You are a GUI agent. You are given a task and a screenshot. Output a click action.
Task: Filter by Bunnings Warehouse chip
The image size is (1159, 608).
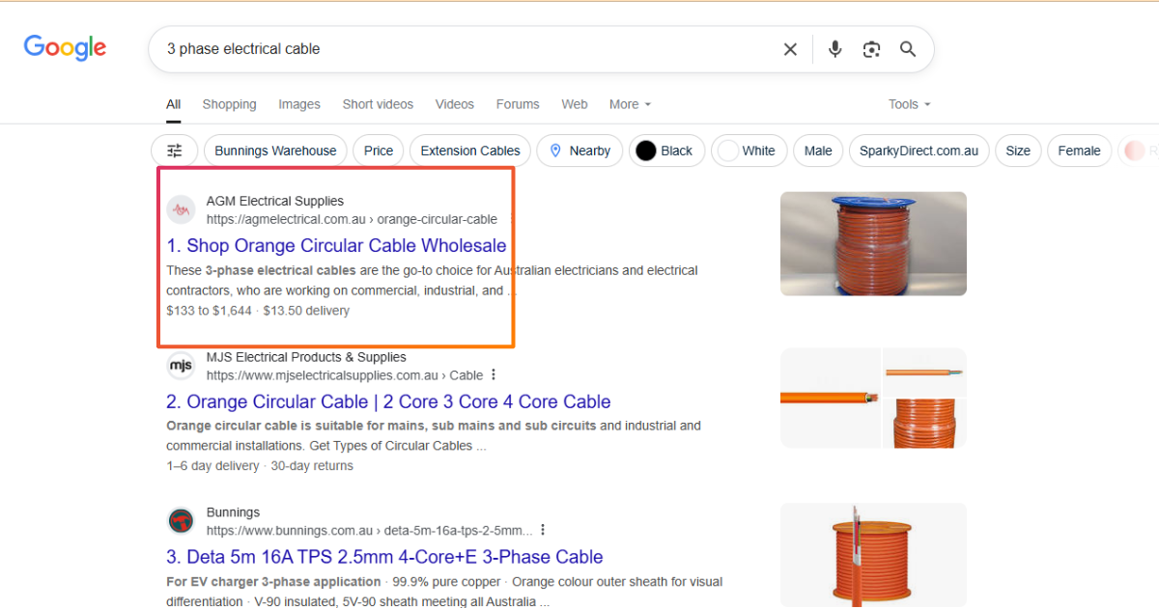point(275,151)
